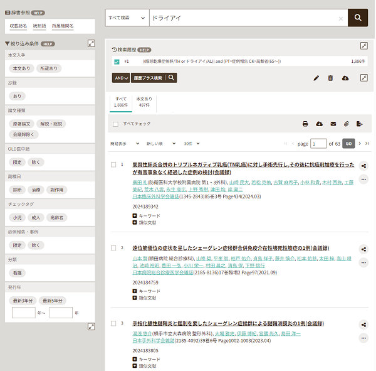
Task: Uncheck search history #1 checkbox
Action: 117,62
